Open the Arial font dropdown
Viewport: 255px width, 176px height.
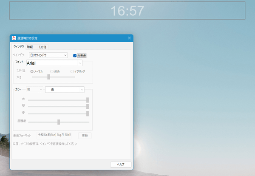click(54, 63)
